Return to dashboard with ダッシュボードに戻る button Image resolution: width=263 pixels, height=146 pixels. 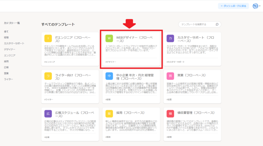(233, 6)
